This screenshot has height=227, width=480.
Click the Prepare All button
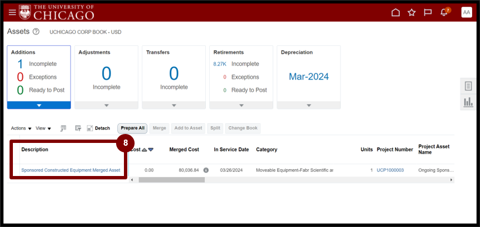(x=132, y=128)
